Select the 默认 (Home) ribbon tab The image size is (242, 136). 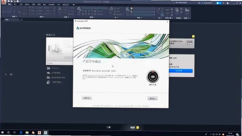pos(10,4)
